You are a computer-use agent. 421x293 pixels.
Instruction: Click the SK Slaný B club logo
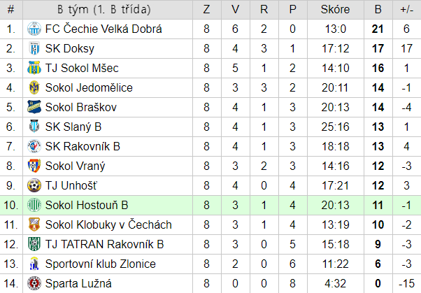click(x=34, y=127)
